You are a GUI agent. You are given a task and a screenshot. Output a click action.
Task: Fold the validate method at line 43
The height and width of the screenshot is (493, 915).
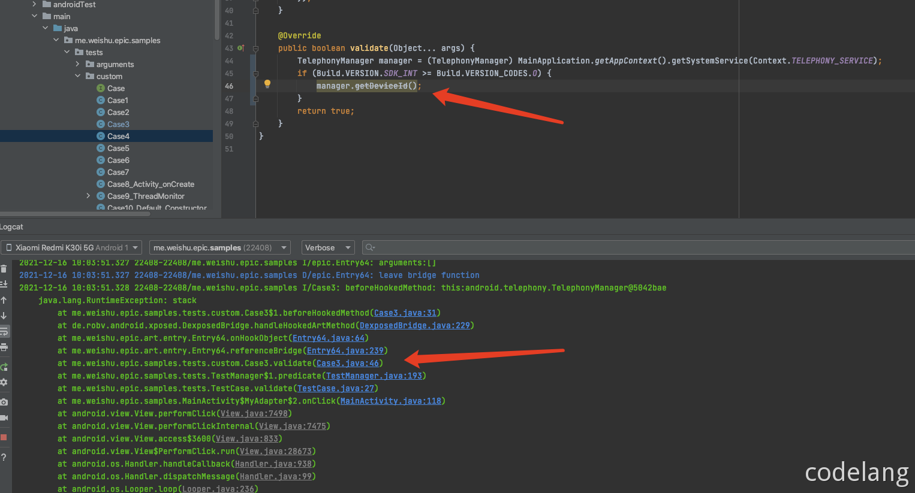(x=255, y=48)
